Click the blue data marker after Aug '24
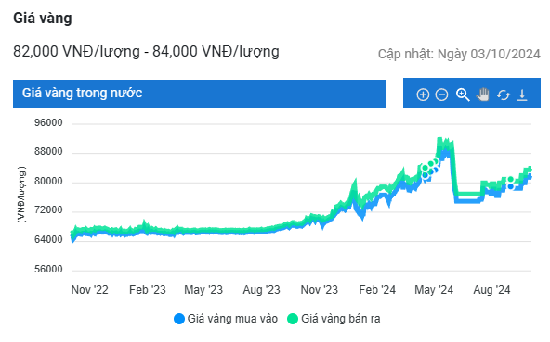550x342 pixels. click(511, 186)
